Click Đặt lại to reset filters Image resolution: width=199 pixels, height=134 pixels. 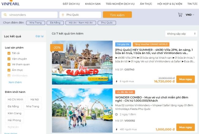39,36
